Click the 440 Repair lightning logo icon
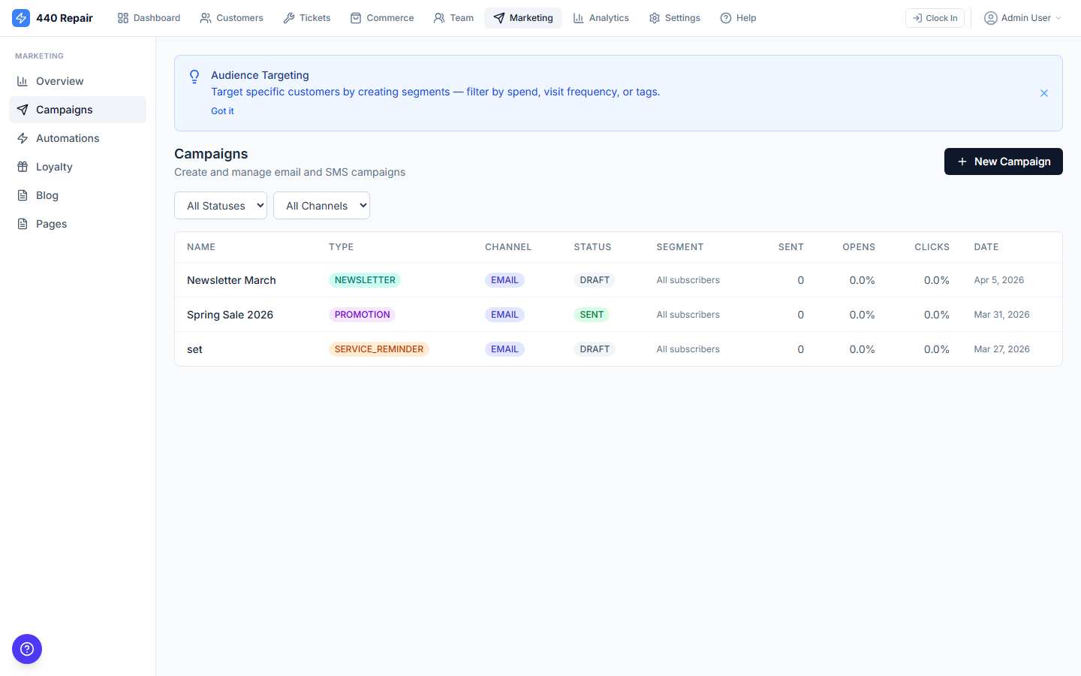Screen dimensions: 1081x676 pyautogui.click(x=21, y=17)
